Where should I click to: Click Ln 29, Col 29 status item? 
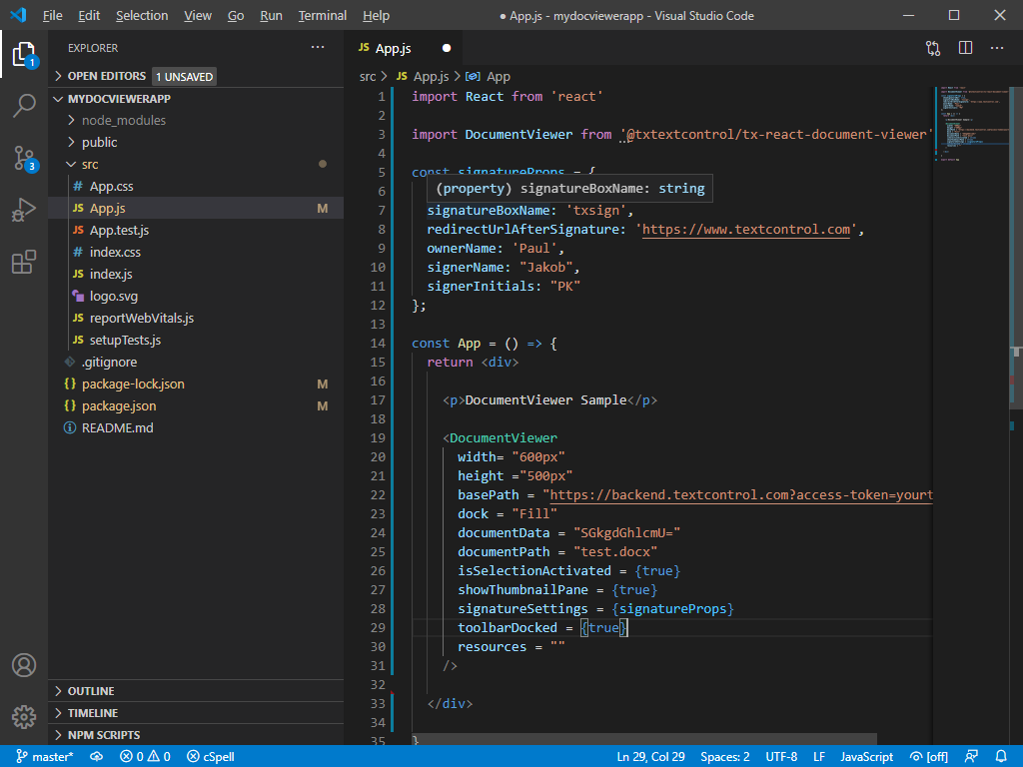[650, 757]
